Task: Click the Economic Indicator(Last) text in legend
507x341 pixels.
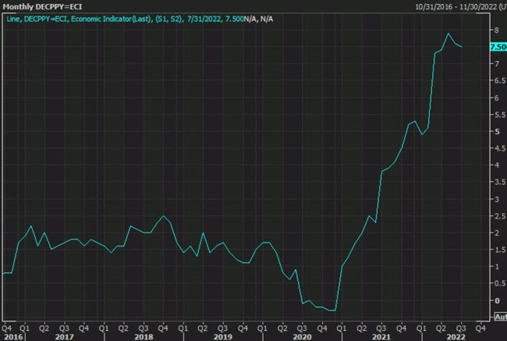Action: click(x=113, y=18)
